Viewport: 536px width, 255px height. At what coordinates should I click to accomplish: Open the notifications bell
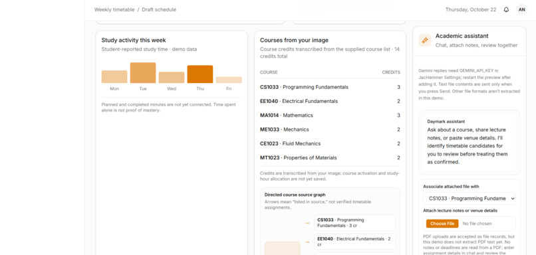(x=506, y=9)
